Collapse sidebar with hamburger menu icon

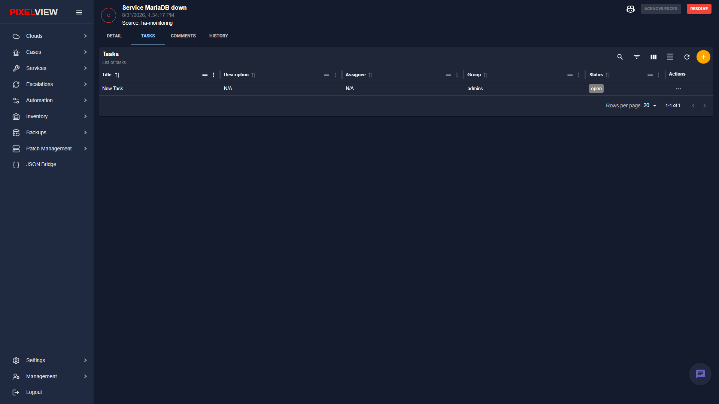[x=79, y=12]
